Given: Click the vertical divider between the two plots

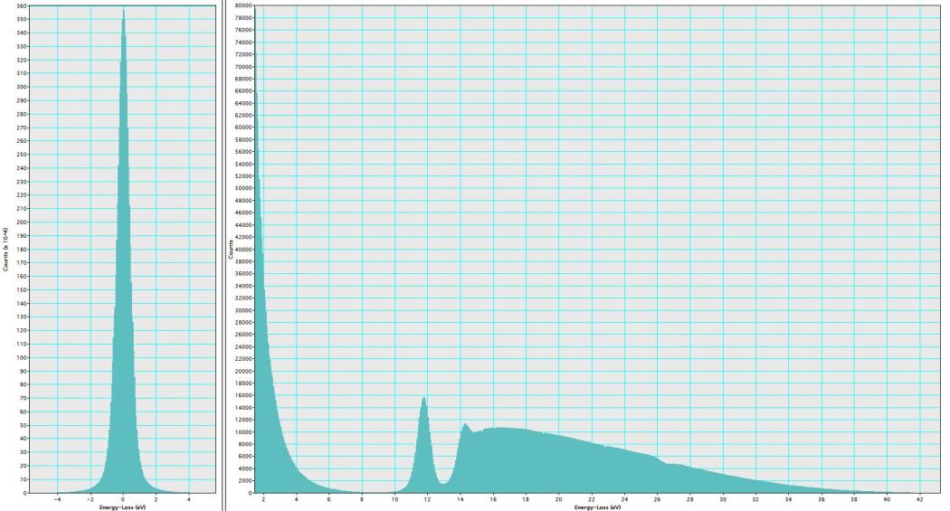Looking at the screenshot, I should [221, 253].
